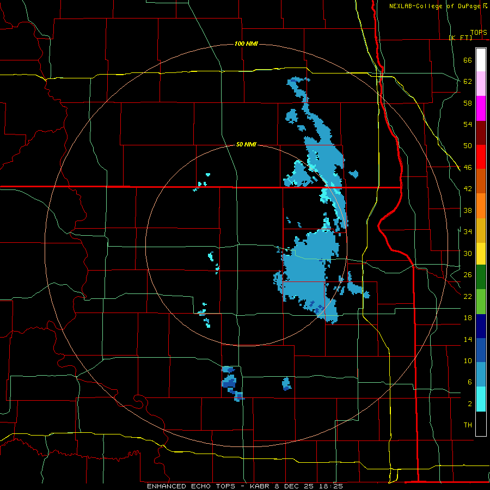490x490 pixels.
Task: Click the cyan segment near the 2 label
Action: click(481, 399)
